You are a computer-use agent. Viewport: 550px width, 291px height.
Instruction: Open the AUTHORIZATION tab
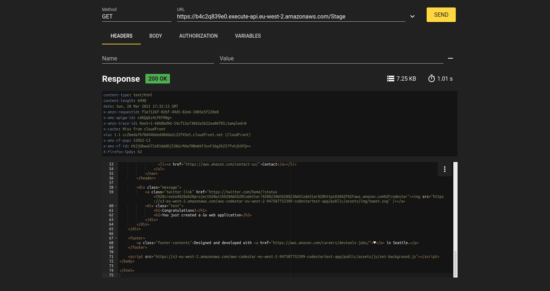[x=198, y=36]
